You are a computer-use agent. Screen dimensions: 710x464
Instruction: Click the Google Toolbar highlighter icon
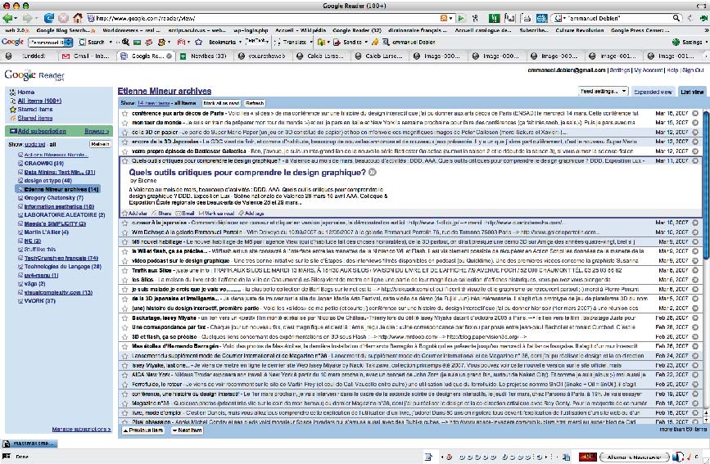coord(375,42)
